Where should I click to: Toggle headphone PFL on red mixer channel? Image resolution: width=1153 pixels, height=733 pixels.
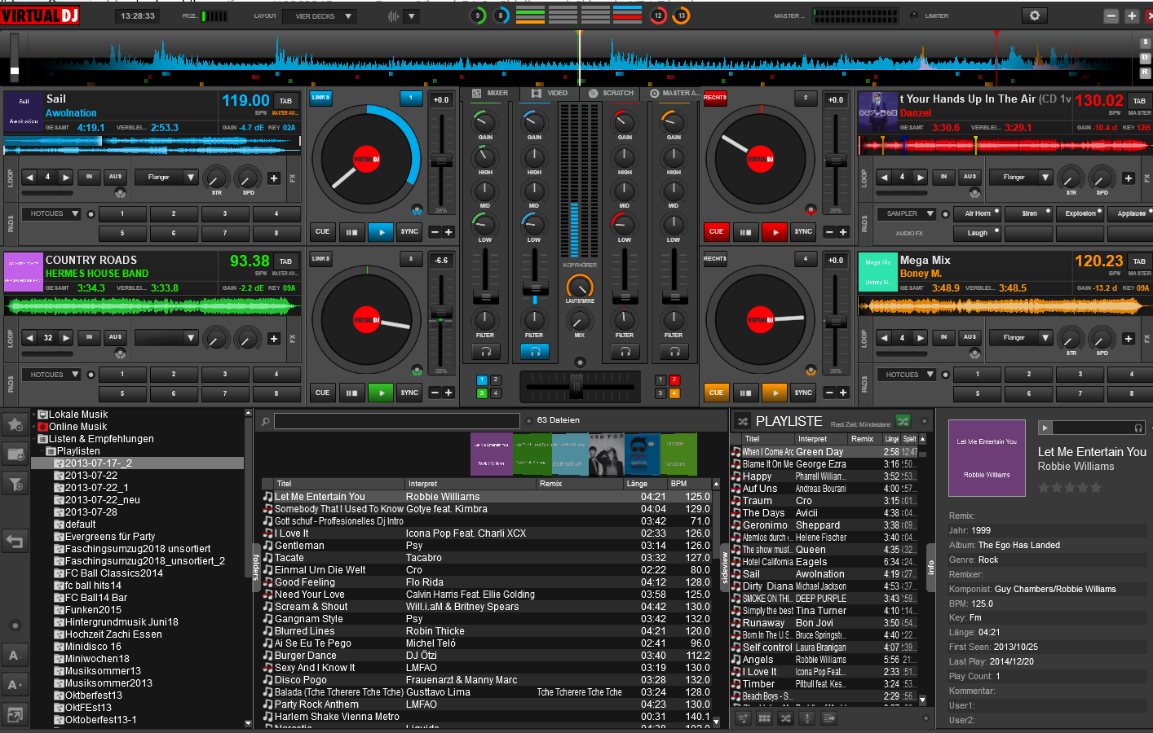click(x=625, y=351)
